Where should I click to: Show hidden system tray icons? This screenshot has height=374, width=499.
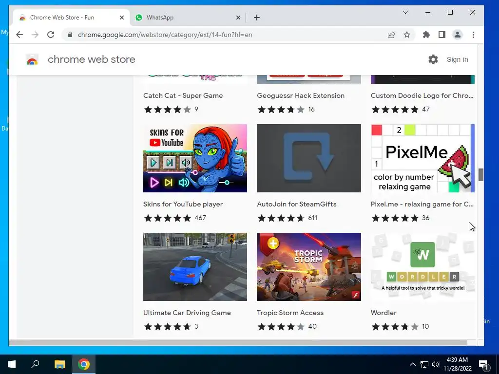click(x=412, y=364)
